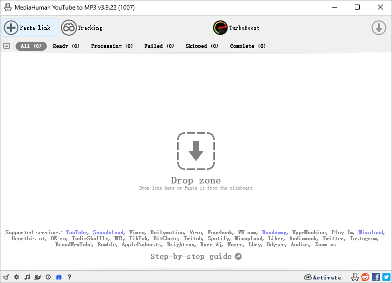Image resolution: width=392 pixels, height=283 pixels.
Task: Enable TurboBoost speedometer icon
Action: click(220, 28)
